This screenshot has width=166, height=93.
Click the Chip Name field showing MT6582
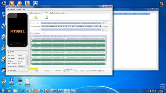pos(22,56)
